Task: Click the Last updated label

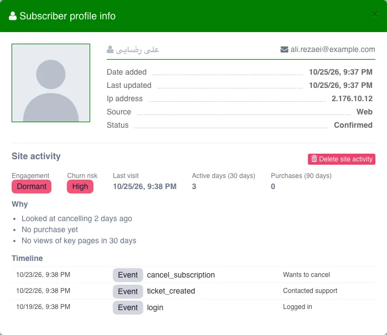Action: [129, 86]
